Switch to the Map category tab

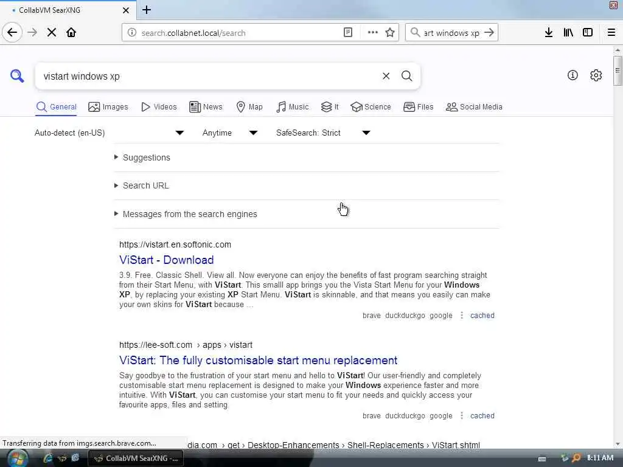(x=249, y=107)
